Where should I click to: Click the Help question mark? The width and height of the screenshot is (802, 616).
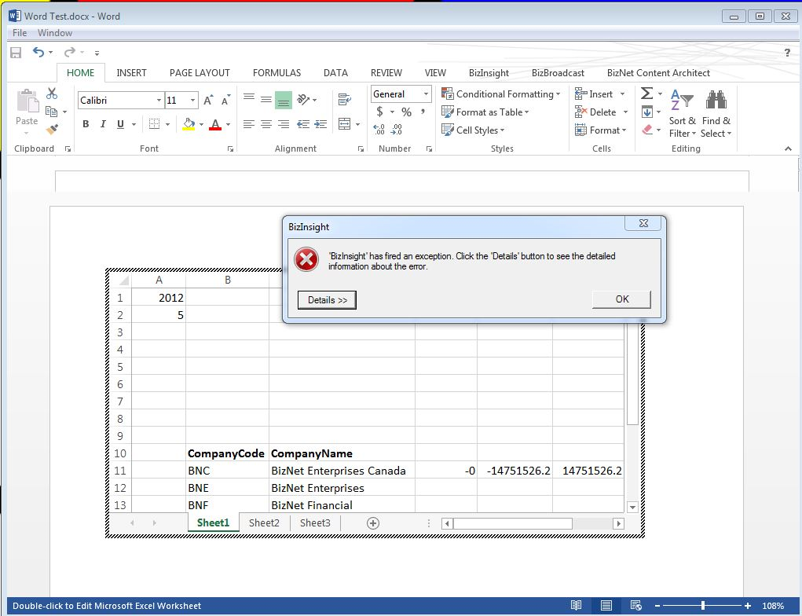pos(787,52)
